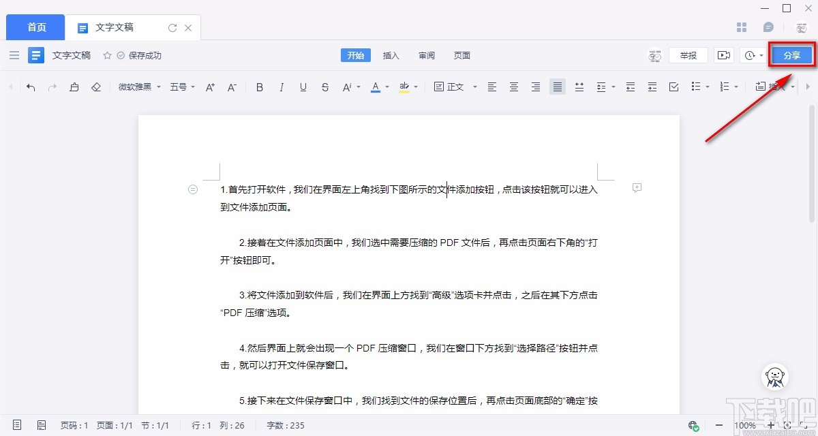Open the assistant mascot chat
The image size is (818, 436).
tap(774, 377)
